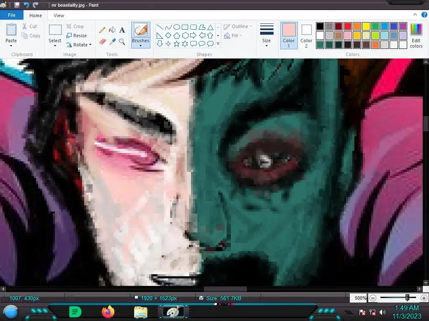
Task: Choose the Diamond shape
Action: pos(168,36)
